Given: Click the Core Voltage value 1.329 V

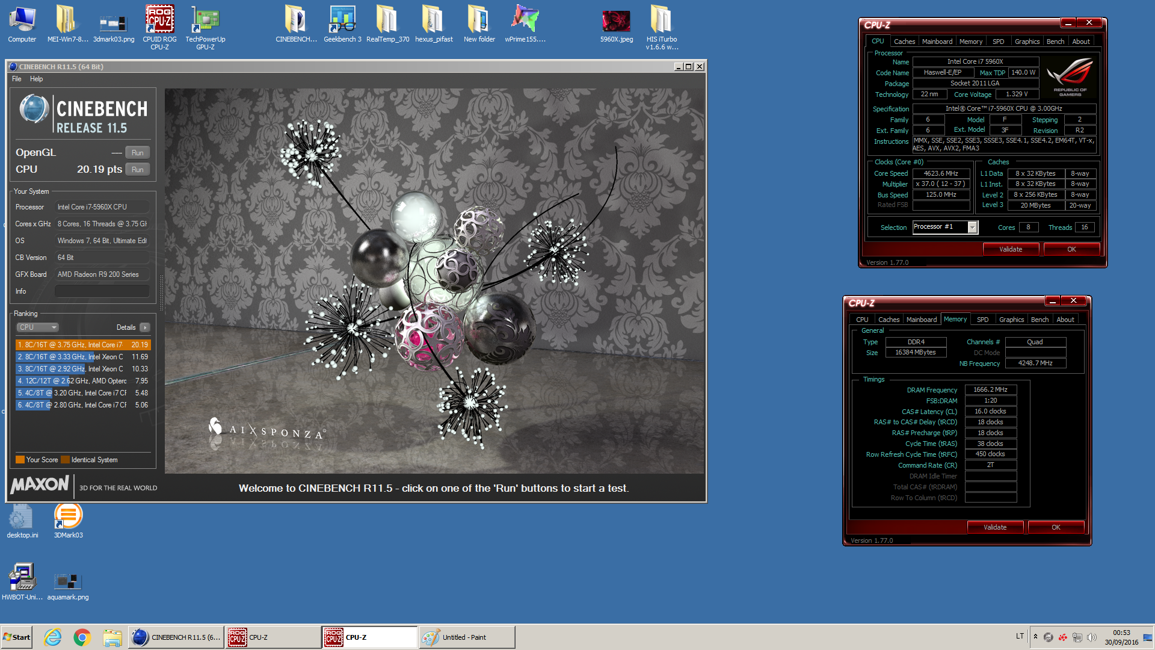Looking at the screenshot, I should [1017, 94].
